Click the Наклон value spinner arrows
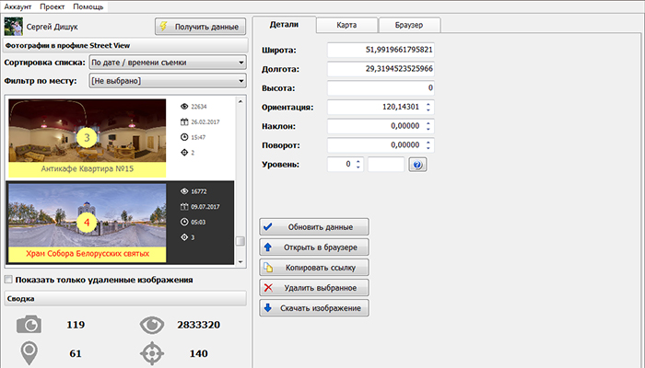645x368 pixels. (x=429, y=126)
